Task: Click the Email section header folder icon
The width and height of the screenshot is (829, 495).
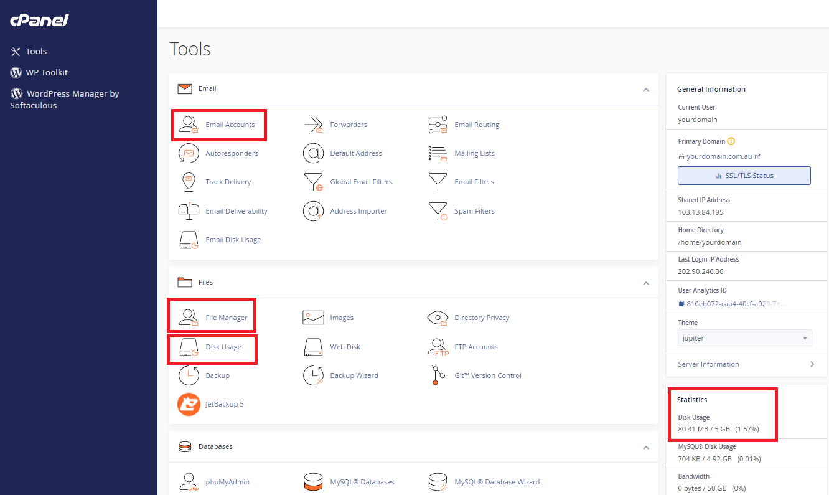Action: tap(184, 89)
